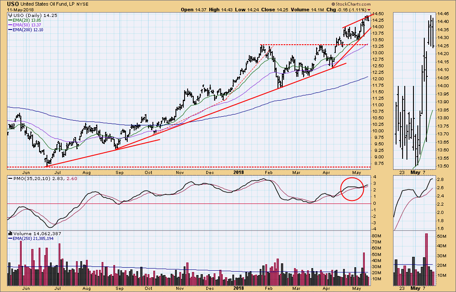Screen dimensions: 456x292
Task: Click the Volume 14,062,387 legend label
Action: (37, 233)
